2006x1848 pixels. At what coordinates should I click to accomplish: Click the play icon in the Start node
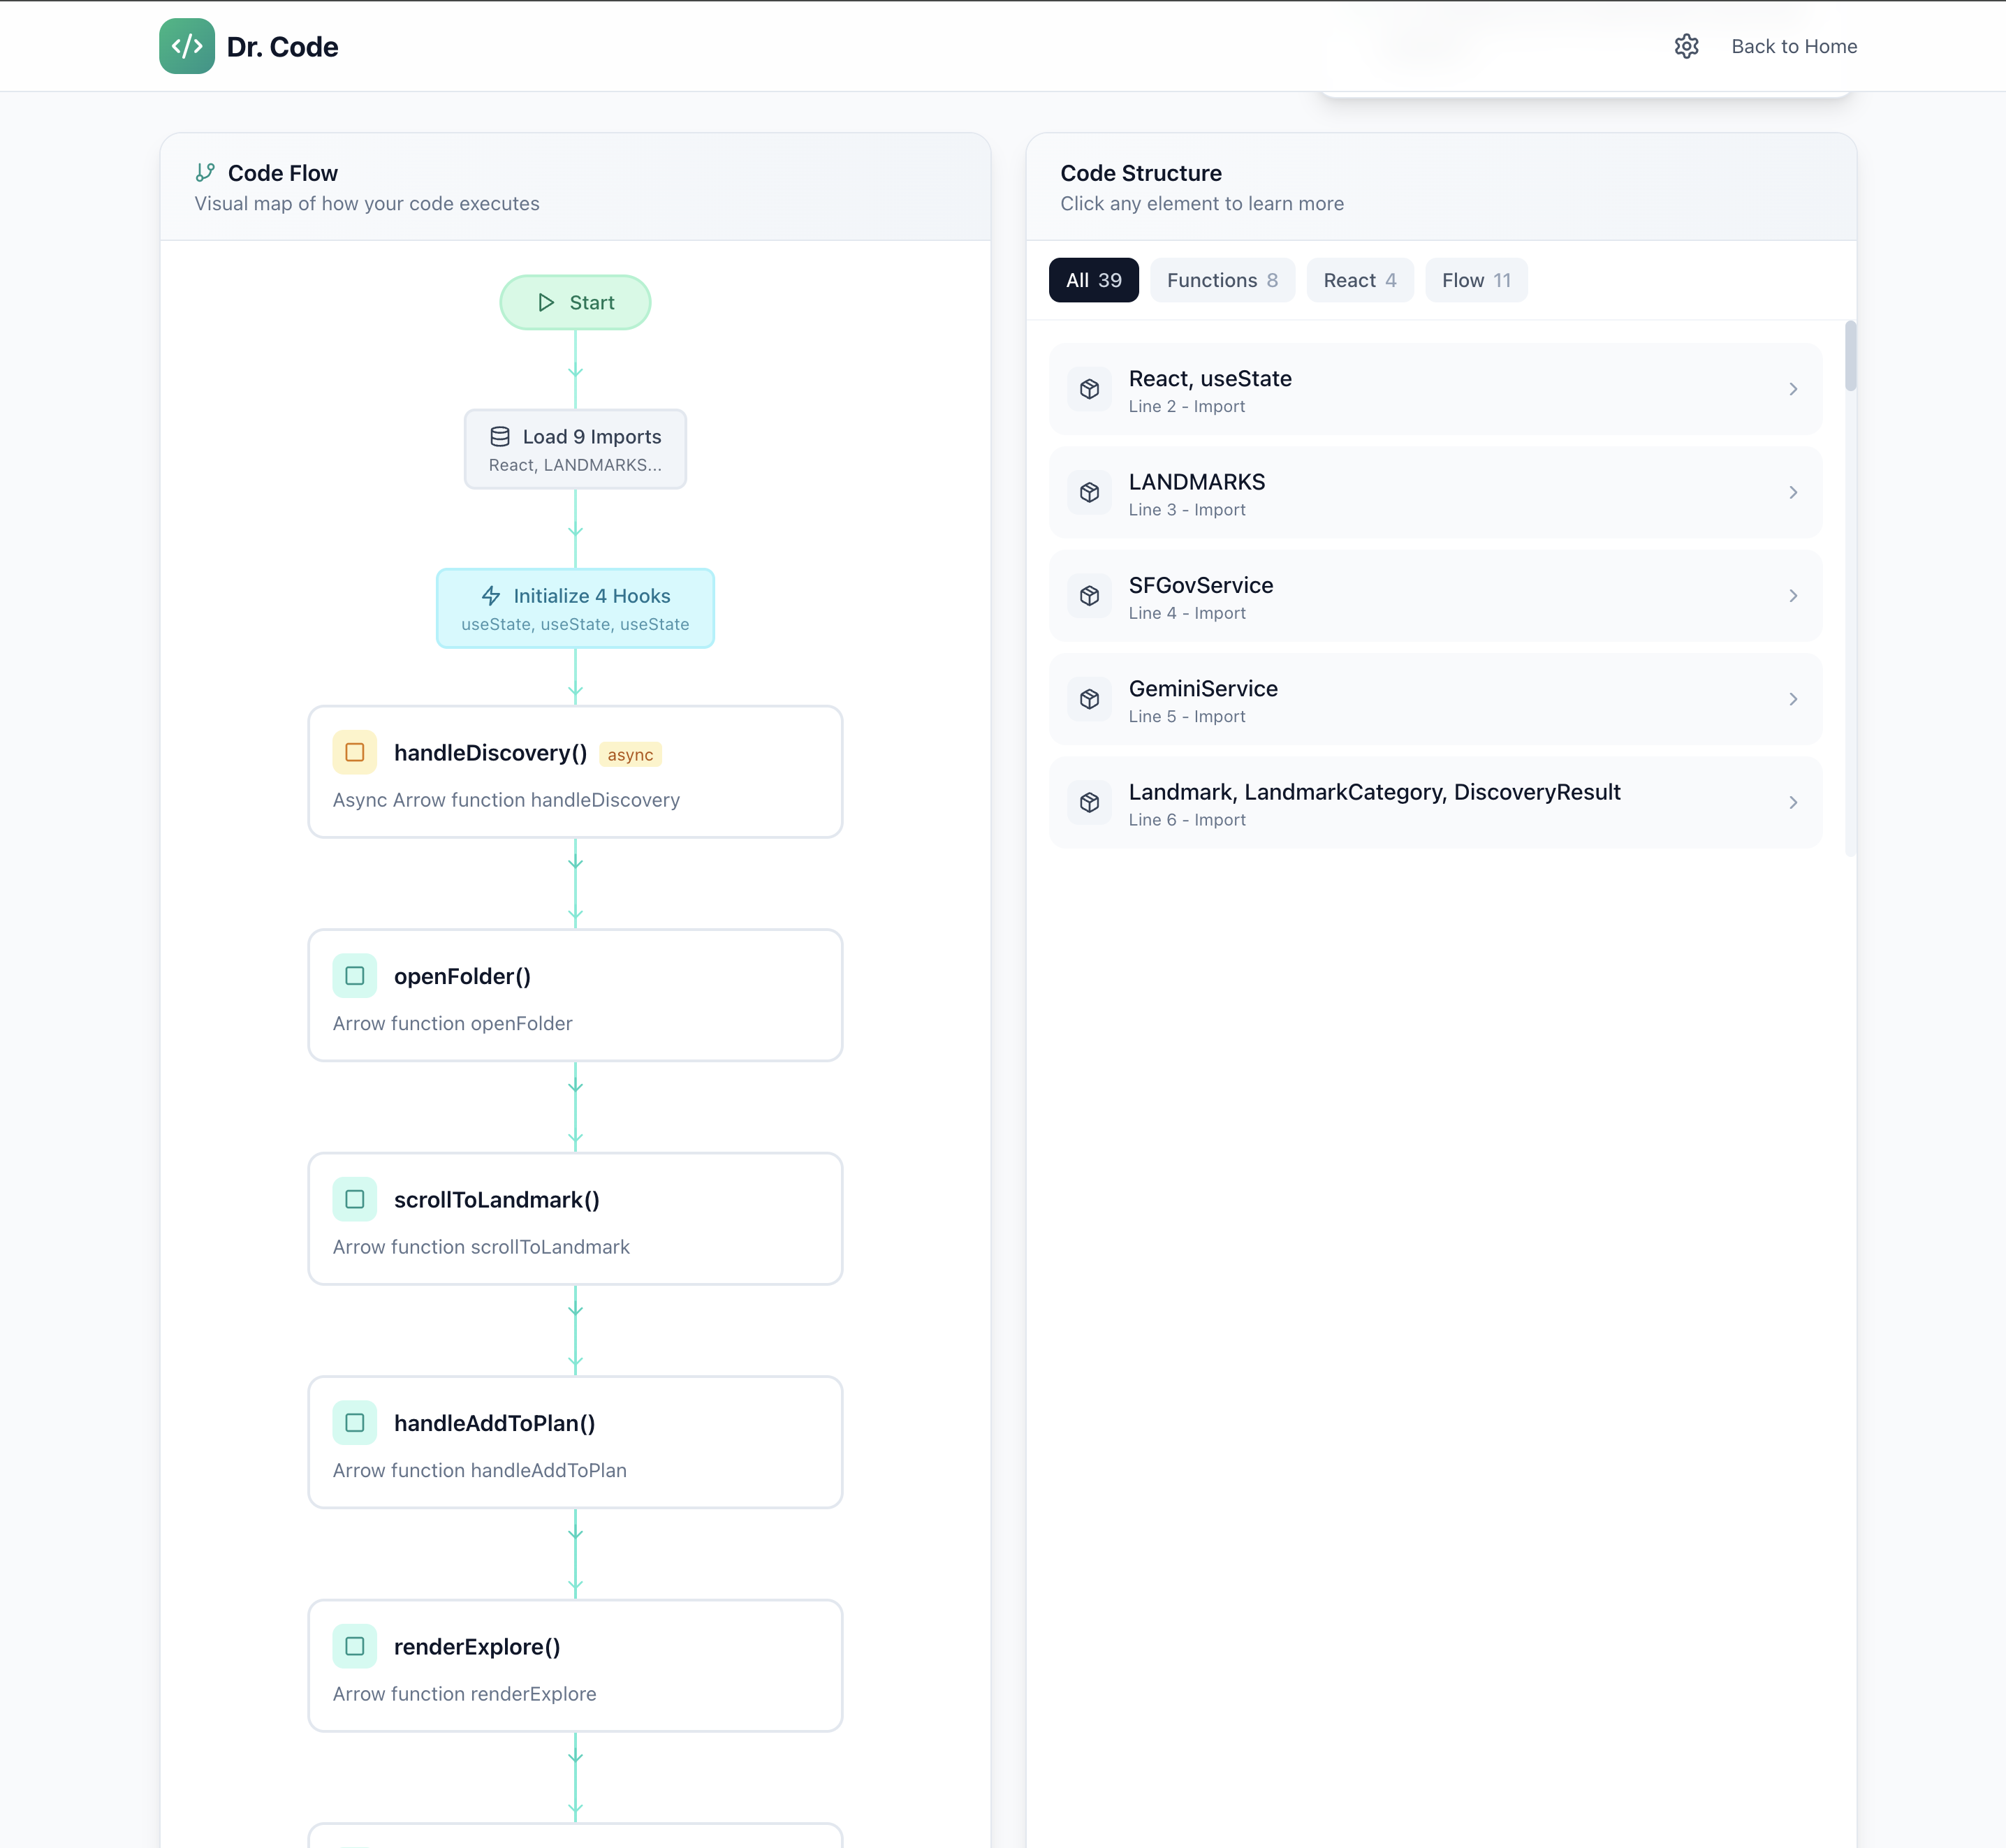[546, 302]
